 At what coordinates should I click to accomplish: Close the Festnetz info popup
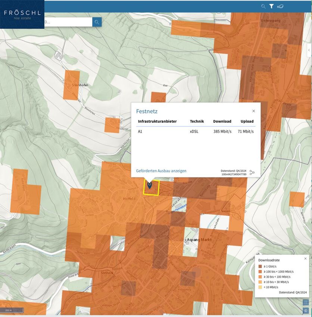pyautogui.click(x=254, y=111)
